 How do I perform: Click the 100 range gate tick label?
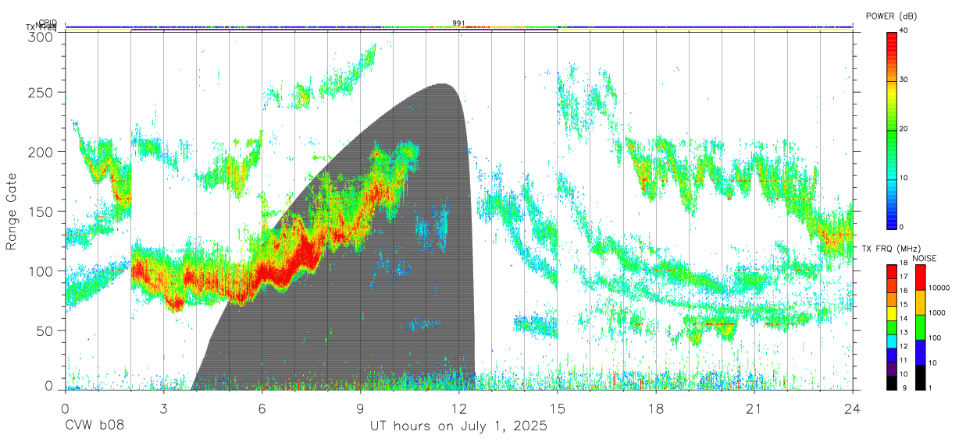tap(42, 271)
